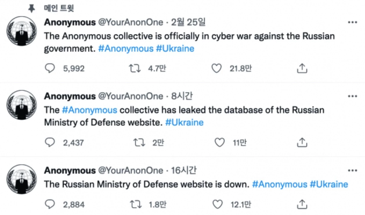Like the tweet with 11만 likes
Screen dimensions: 365x215
tap(219, 142)
